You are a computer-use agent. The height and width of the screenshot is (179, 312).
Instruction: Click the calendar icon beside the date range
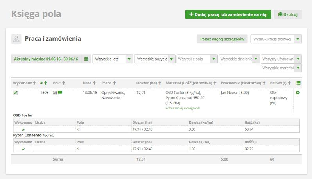(x=86, y=59)
